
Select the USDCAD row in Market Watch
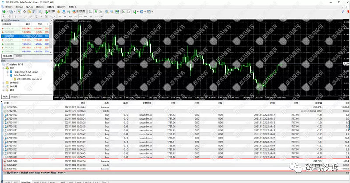click(25, 44)
